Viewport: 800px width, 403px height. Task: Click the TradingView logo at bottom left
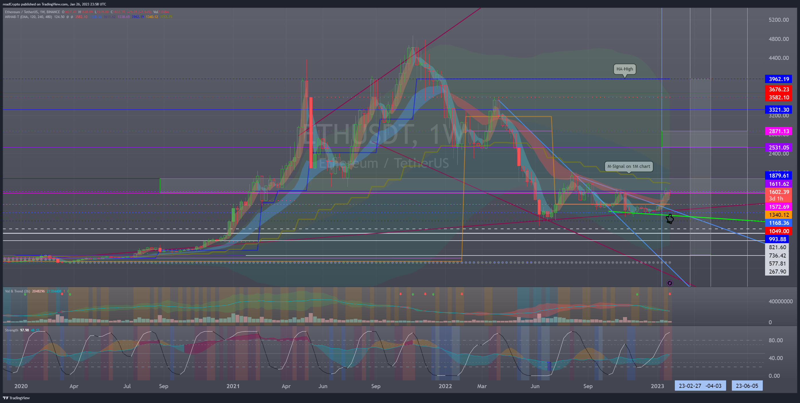[x=16, y=398]
